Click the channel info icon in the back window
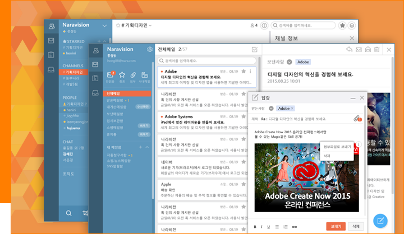This screenshot has width=404, height=234. (264, 25)
